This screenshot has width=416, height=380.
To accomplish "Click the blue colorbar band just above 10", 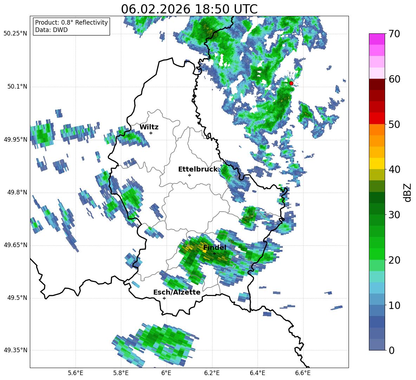I will click(x=377, y=300).
